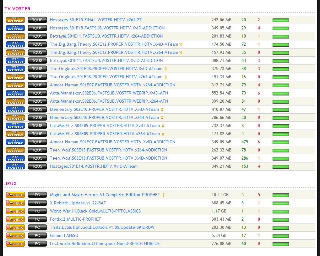This screenshot has height=256, width=320.
Task: Click Jeux badge for Le.Jeu.de.Réflexion row
Action: (x=15, y=243)
